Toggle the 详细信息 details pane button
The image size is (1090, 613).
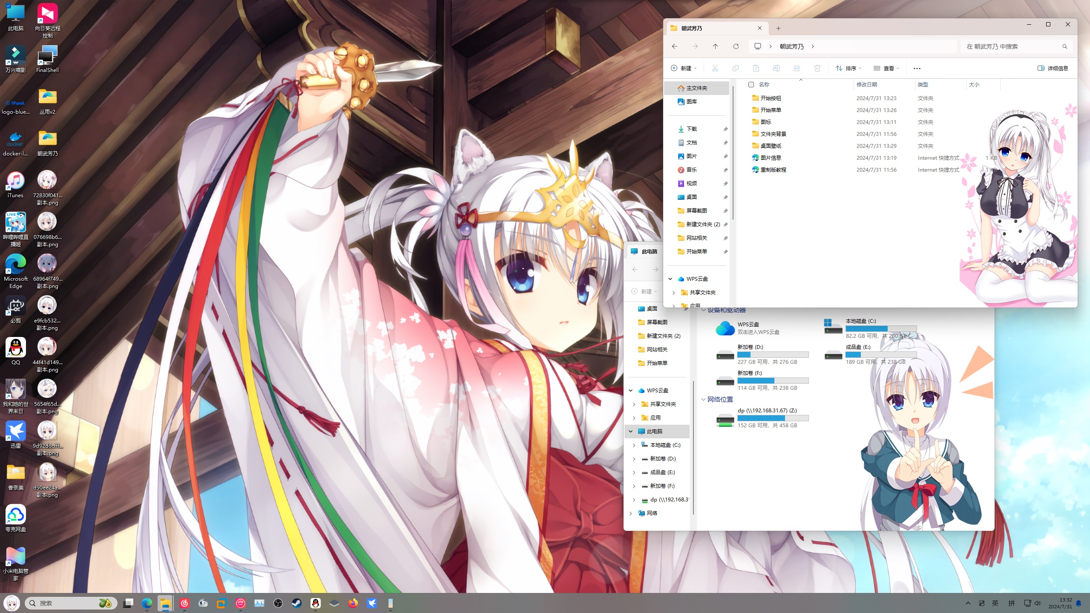1053,68
